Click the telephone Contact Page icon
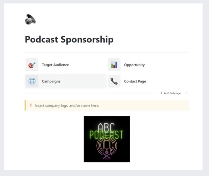Screen dimensions: 209x176 pos(114,81)
